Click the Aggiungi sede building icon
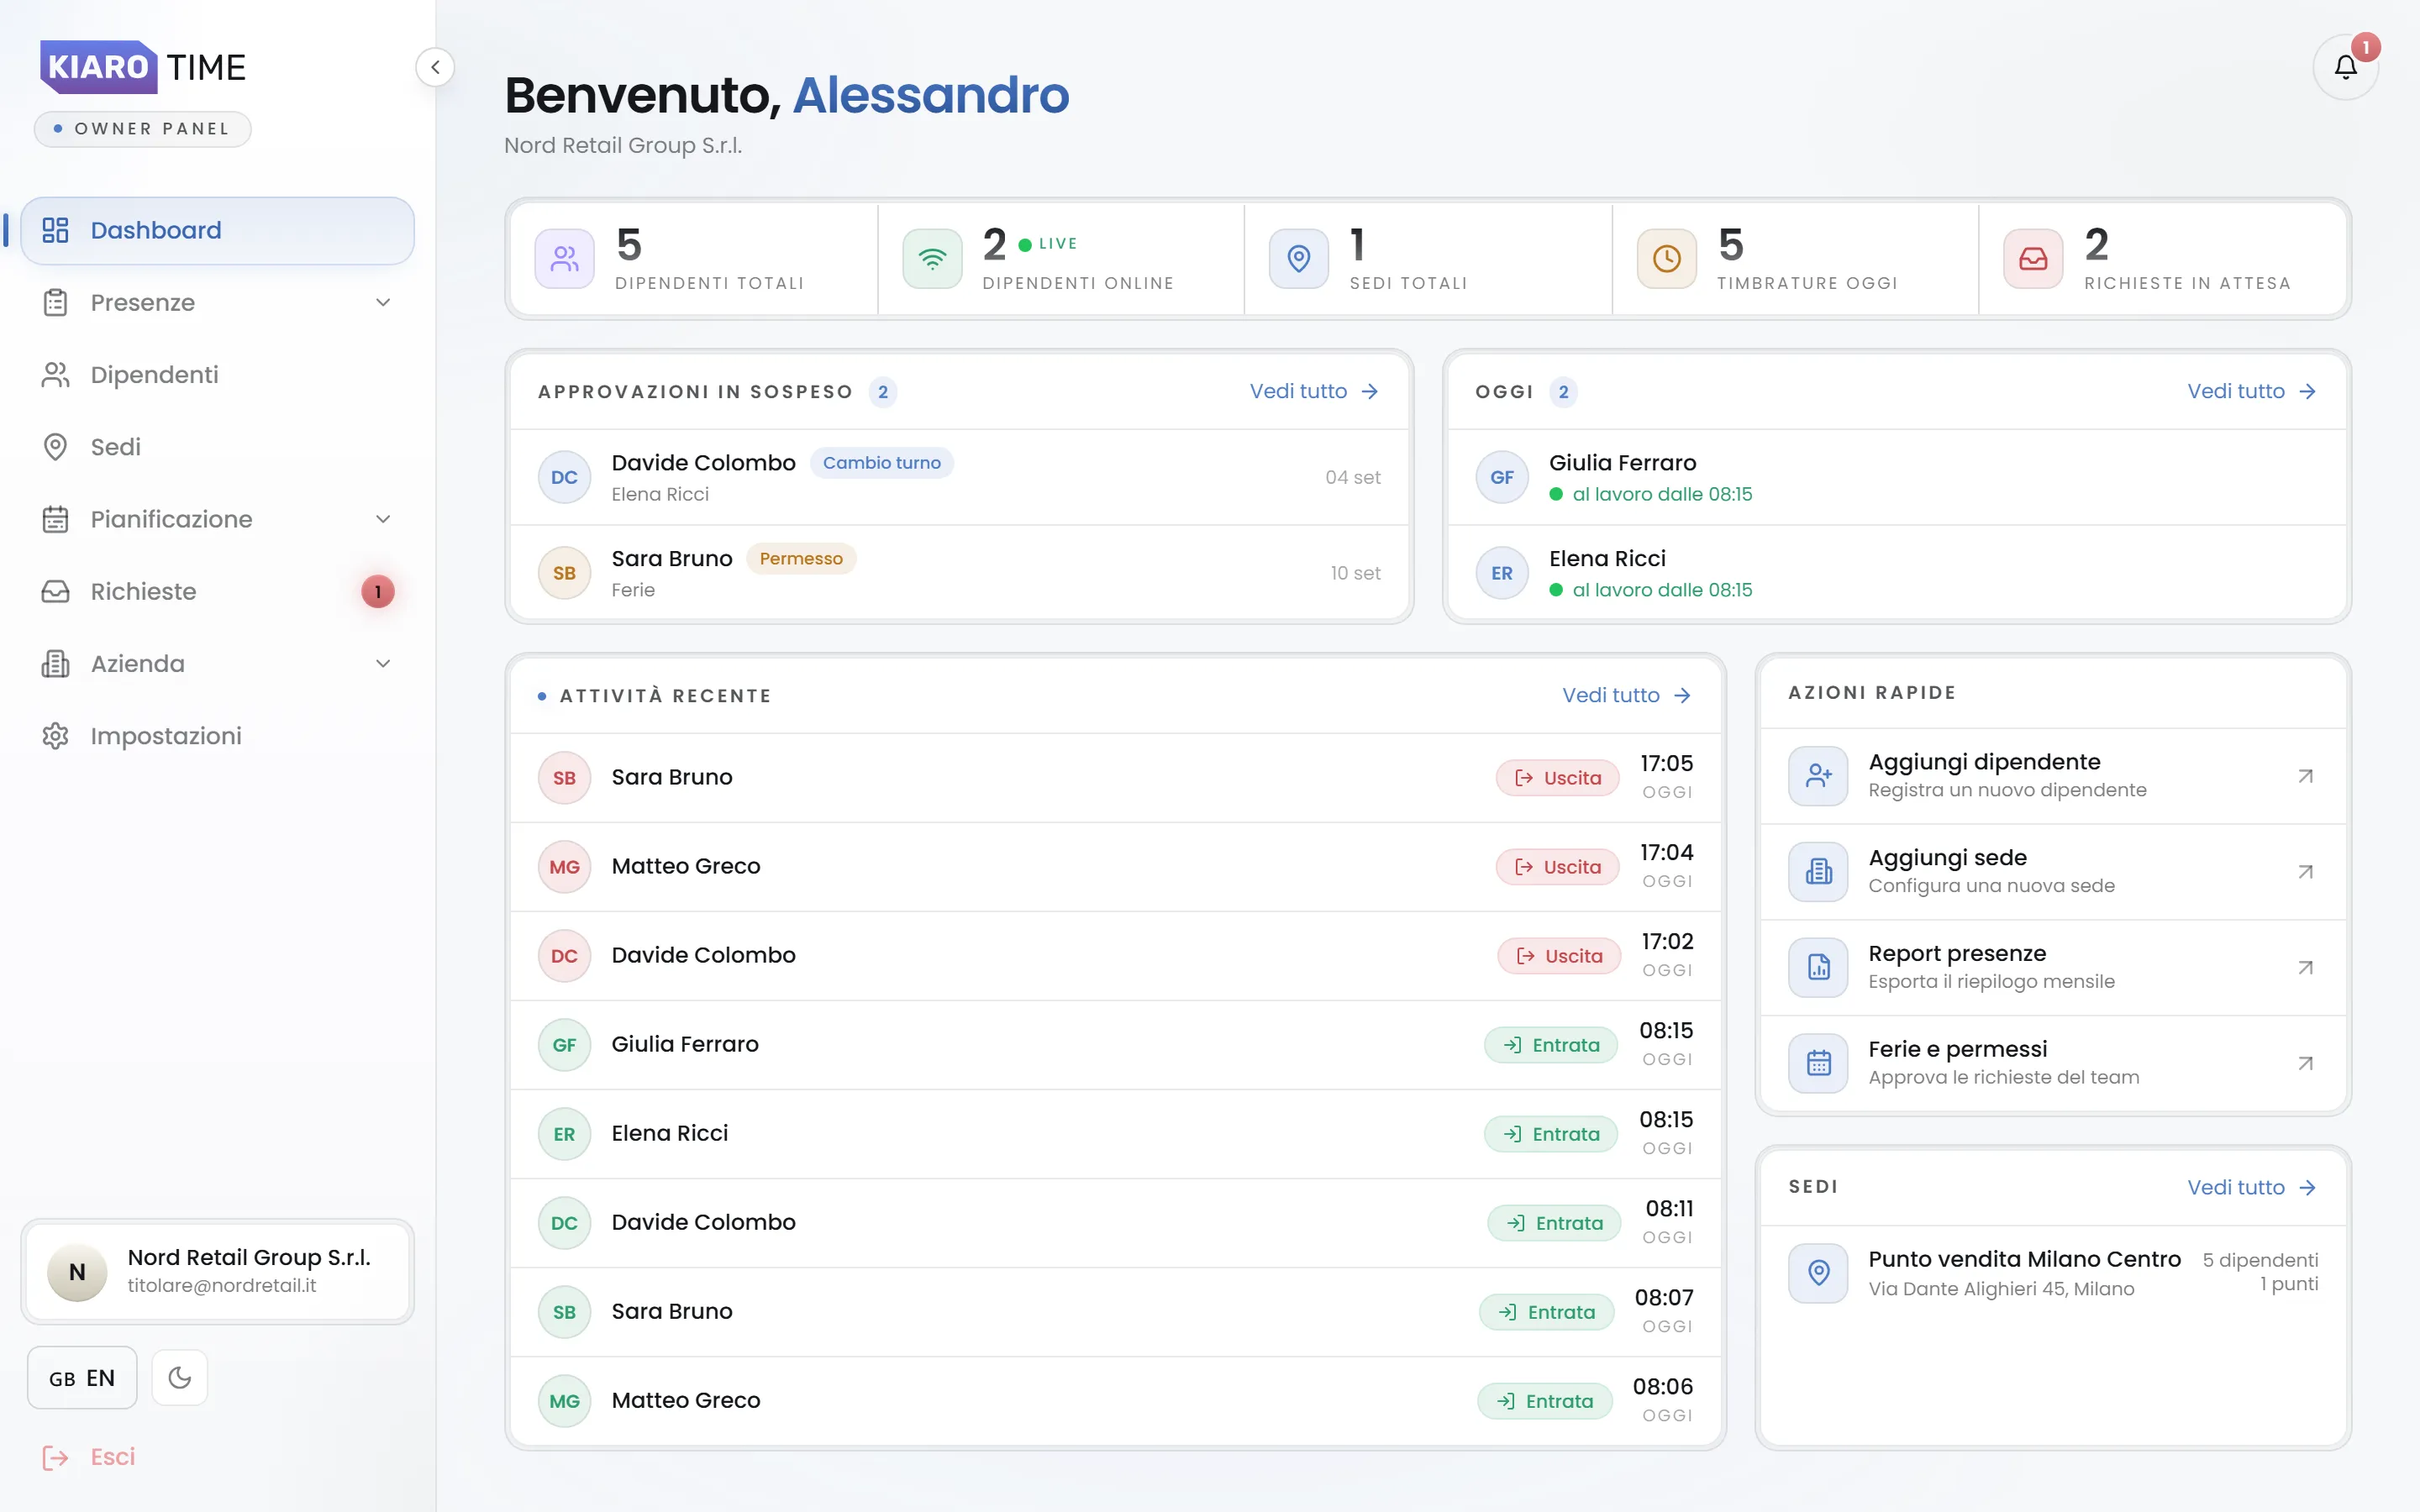 point(1818,872)
